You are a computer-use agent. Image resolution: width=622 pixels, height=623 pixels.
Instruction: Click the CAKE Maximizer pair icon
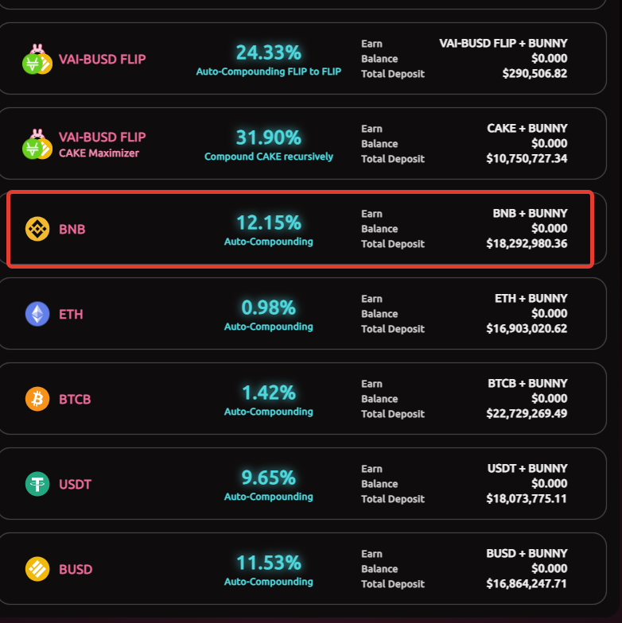pos(37,145)
